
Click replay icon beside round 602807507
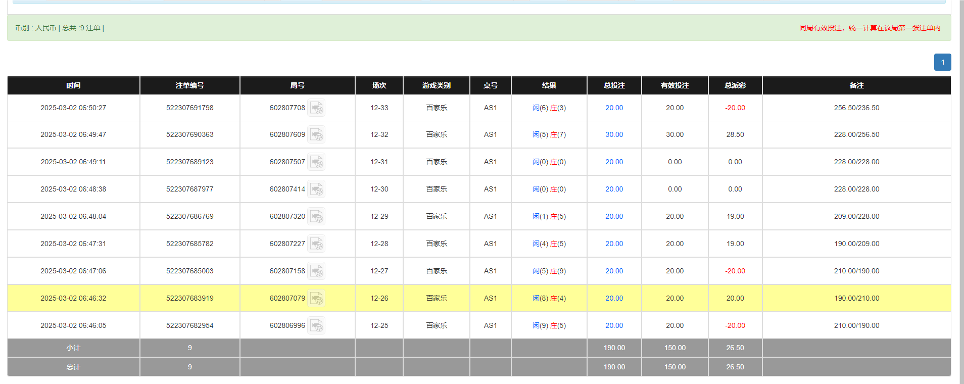coord(316,162)
